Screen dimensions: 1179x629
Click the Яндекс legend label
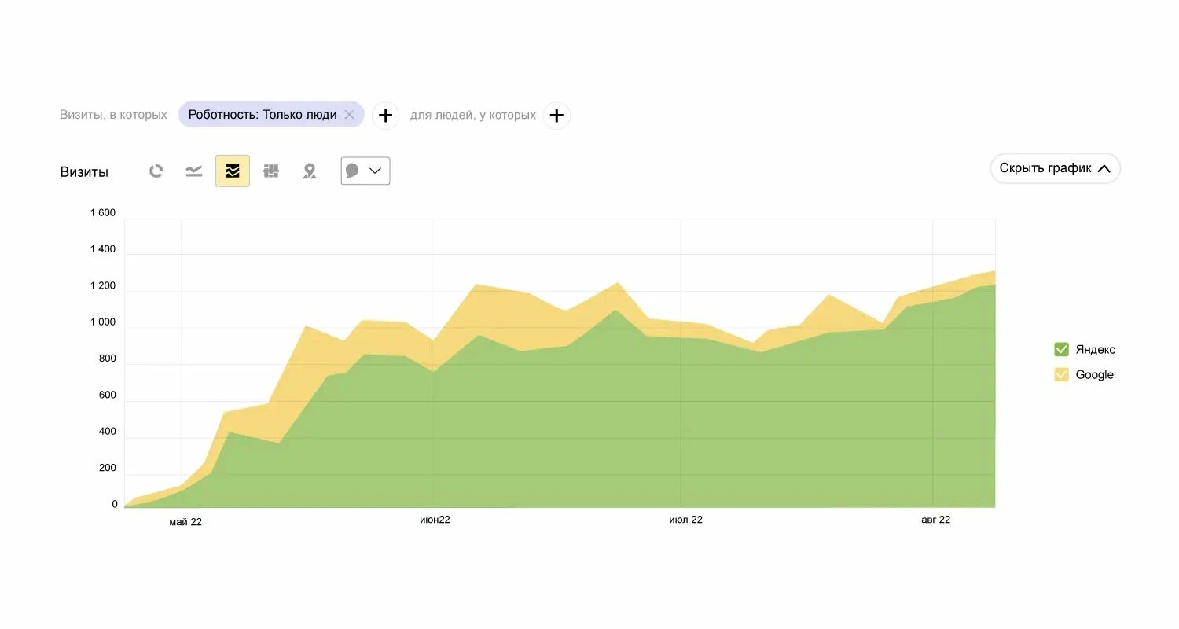(x=1096, y=349)
